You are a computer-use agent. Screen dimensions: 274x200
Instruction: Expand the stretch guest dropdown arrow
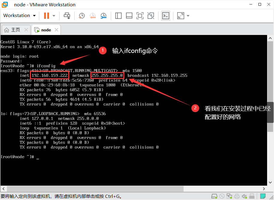pyautogui.click(x=188, y=16)
